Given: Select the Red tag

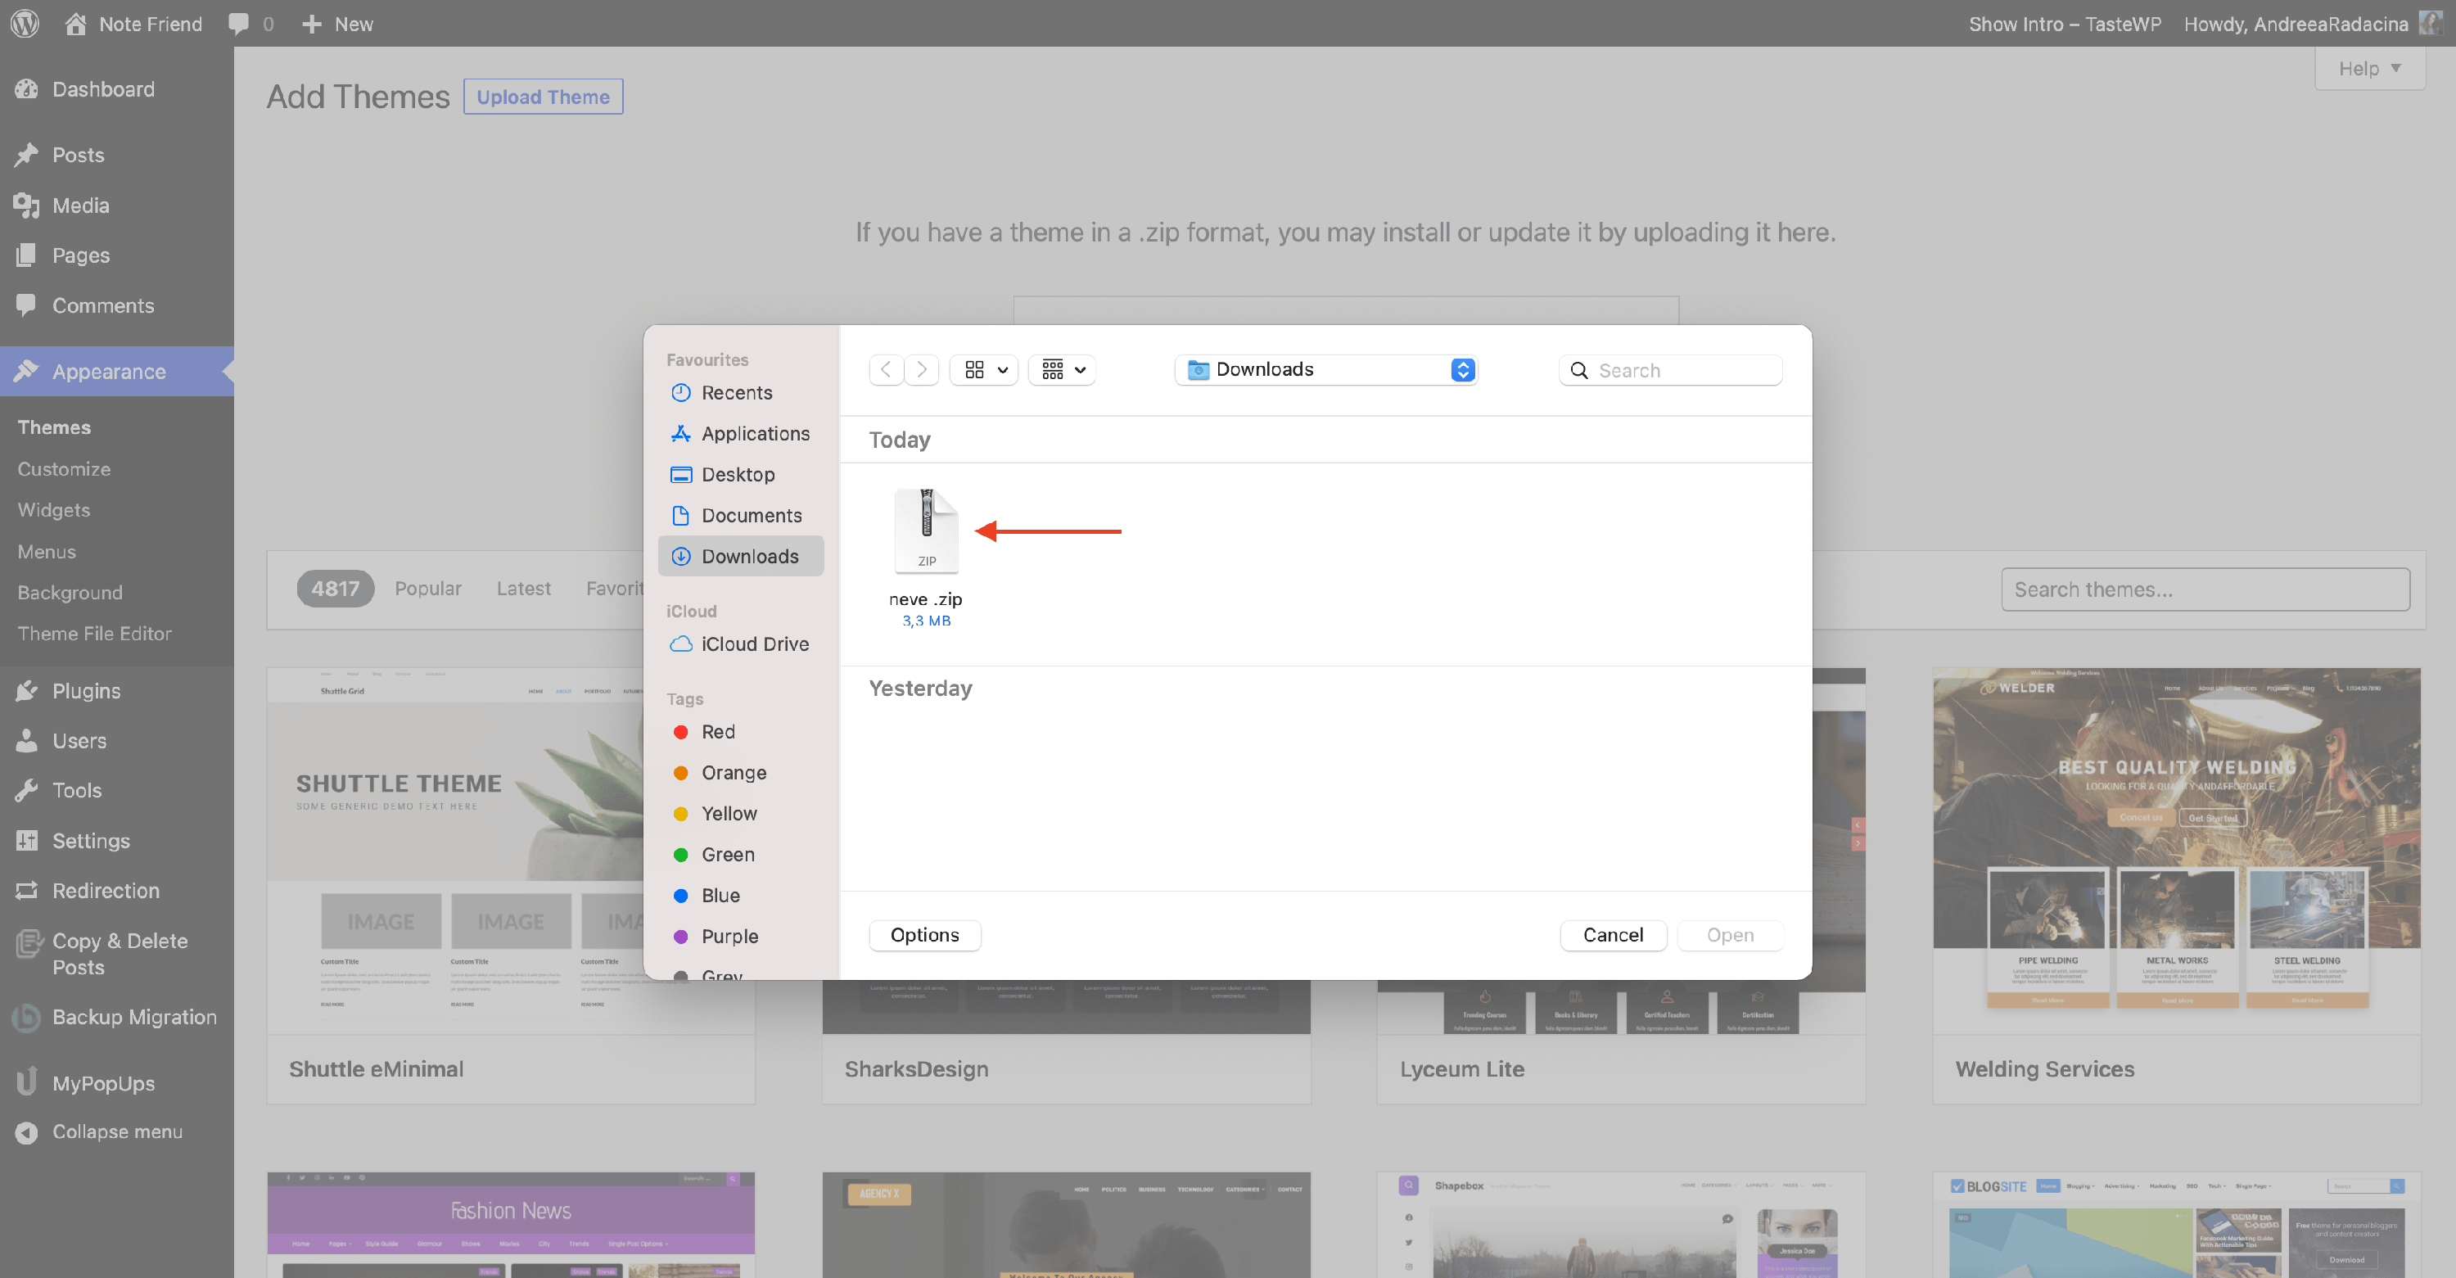Looking at the screenshot, I should click(717, 731).
